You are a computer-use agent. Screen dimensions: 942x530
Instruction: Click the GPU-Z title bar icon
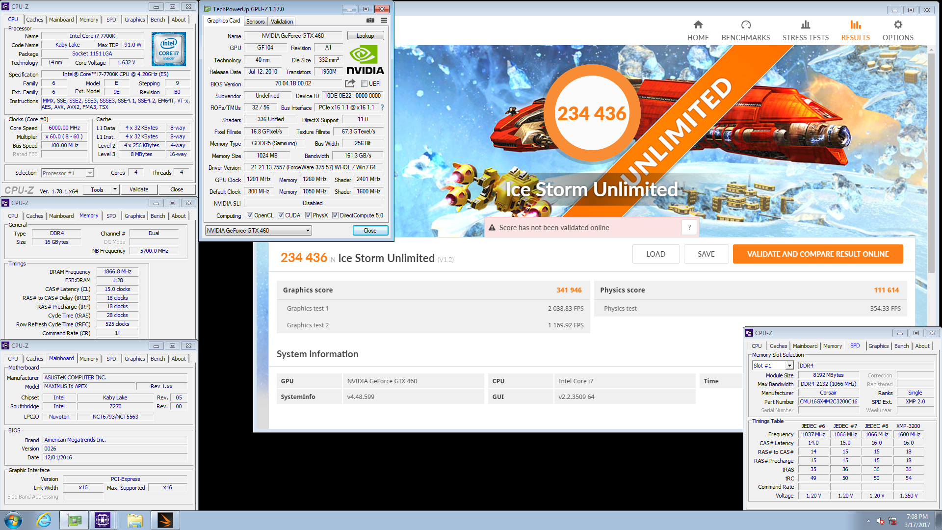click(207, 9)
